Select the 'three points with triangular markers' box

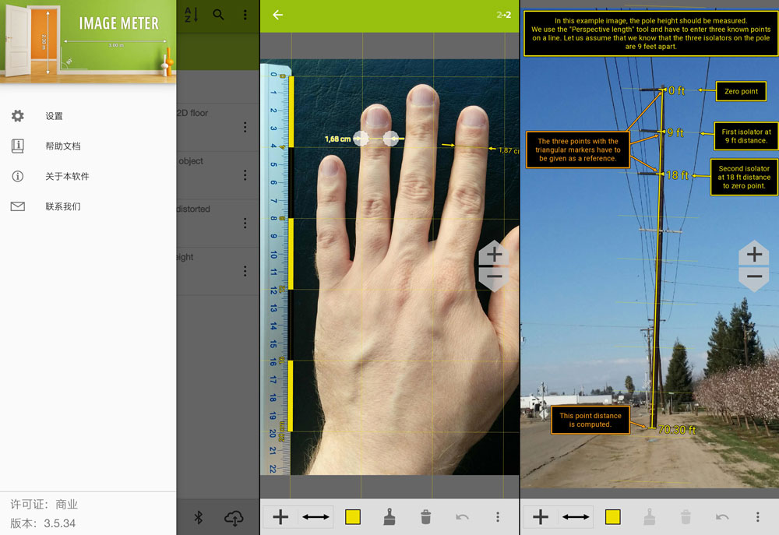[x=578, y=150]
